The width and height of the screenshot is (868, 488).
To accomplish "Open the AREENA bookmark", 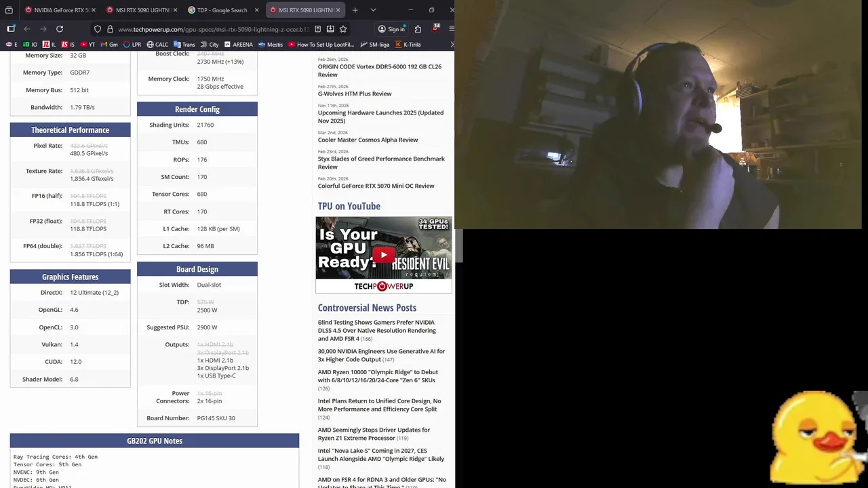I will (x=238, y=45).
